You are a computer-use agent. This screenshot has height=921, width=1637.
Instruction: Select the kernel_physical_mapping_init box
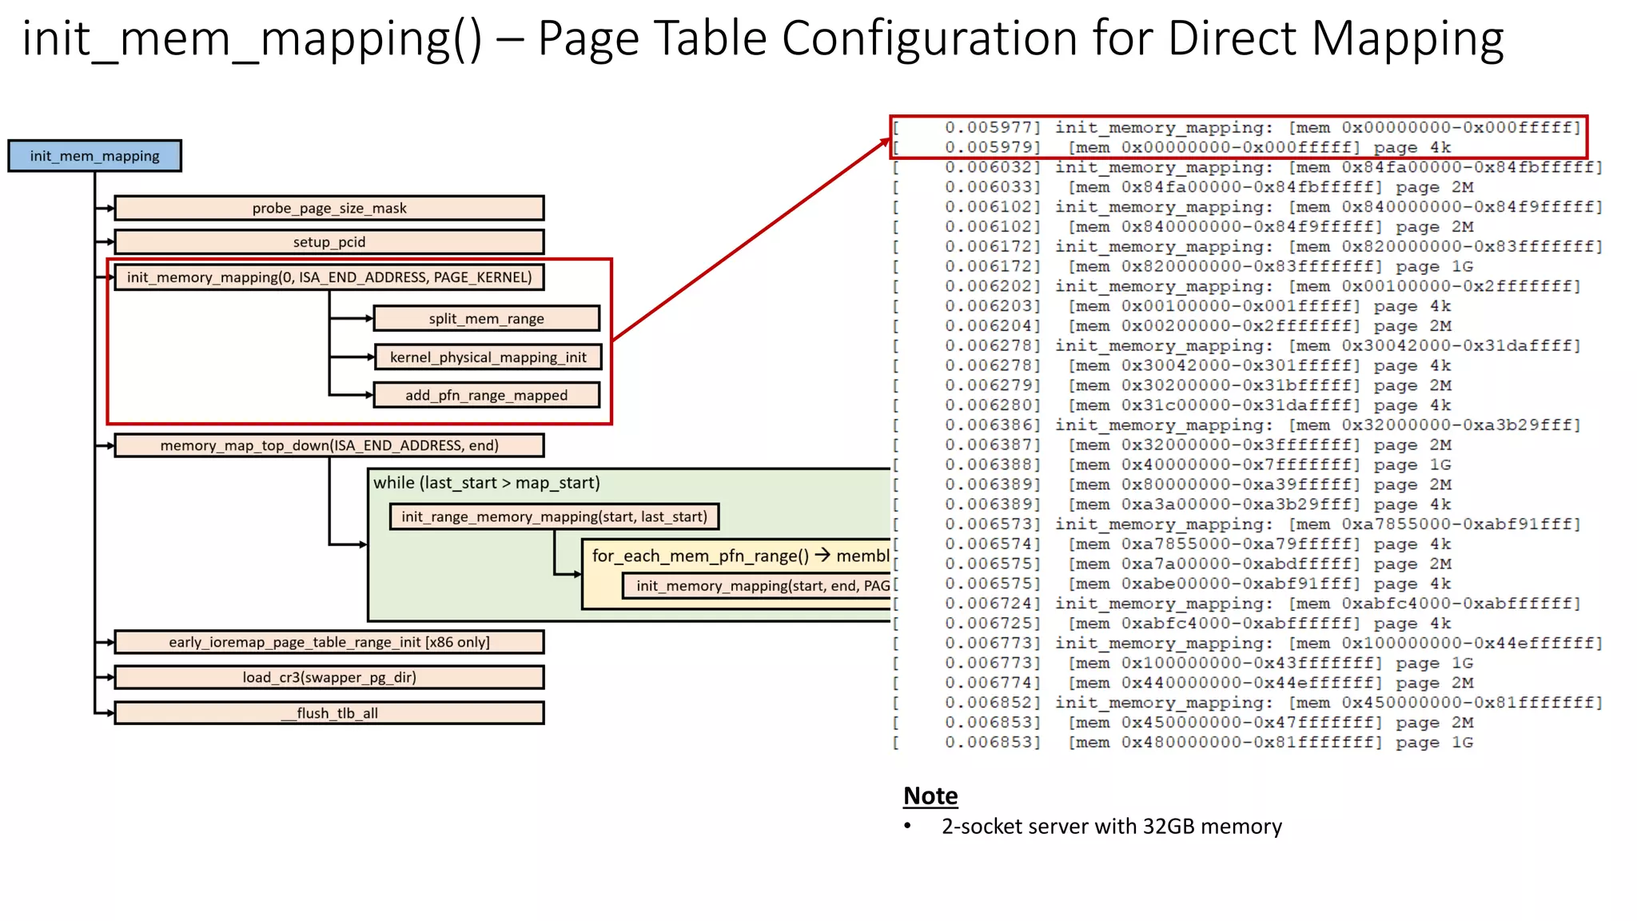[488, 357]
